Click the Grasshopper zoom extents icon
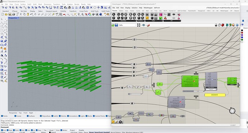Image resolution: width=248 pixels, height=133 pixels. (x=139, y=25)
